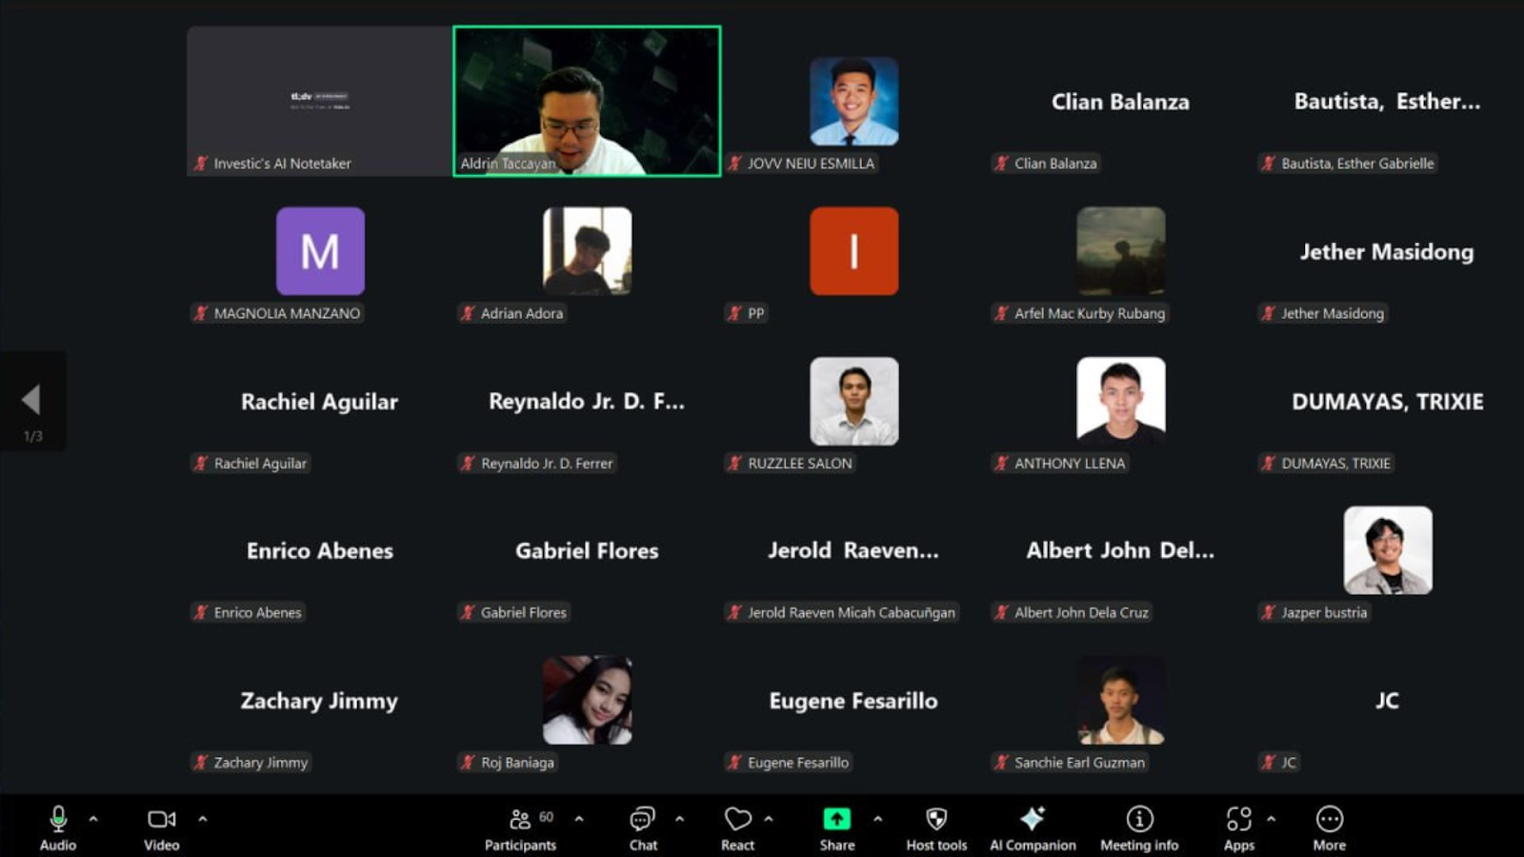Expand video options arrow beside Video

coord(203,819)
